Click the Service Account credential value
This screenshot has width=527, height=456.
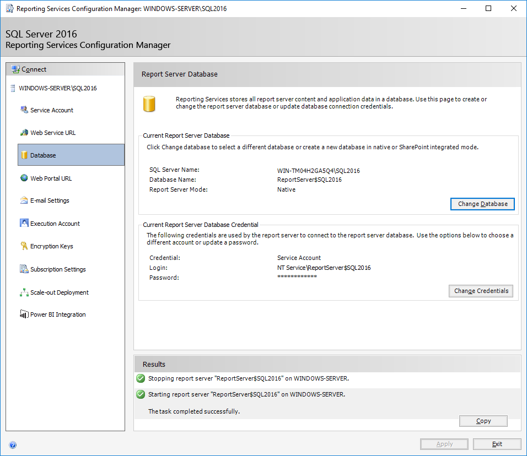299,258
